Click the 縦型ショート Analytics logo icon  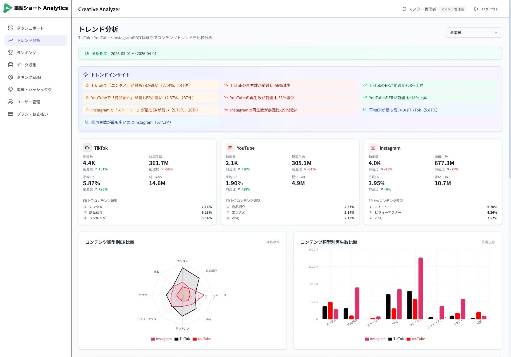point(8,8)
